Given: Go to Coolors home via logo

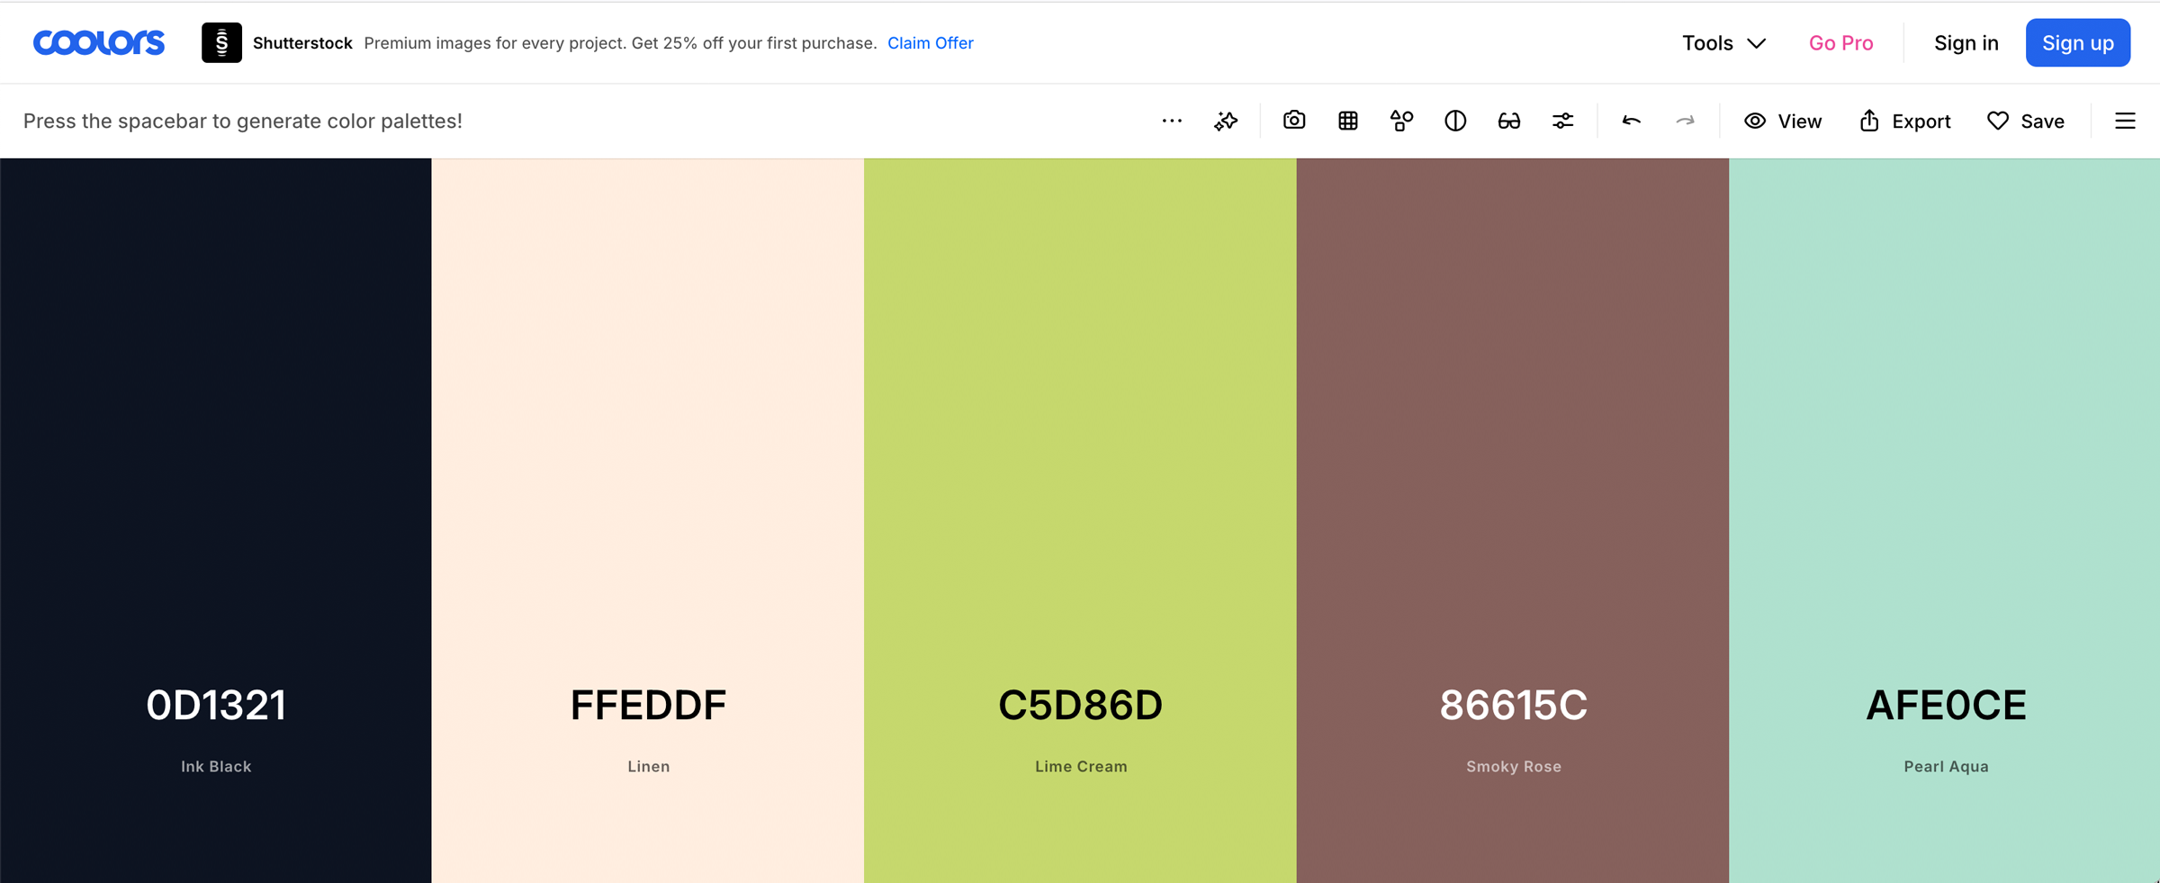Looking at the screenshot, I should pos(99,42).
